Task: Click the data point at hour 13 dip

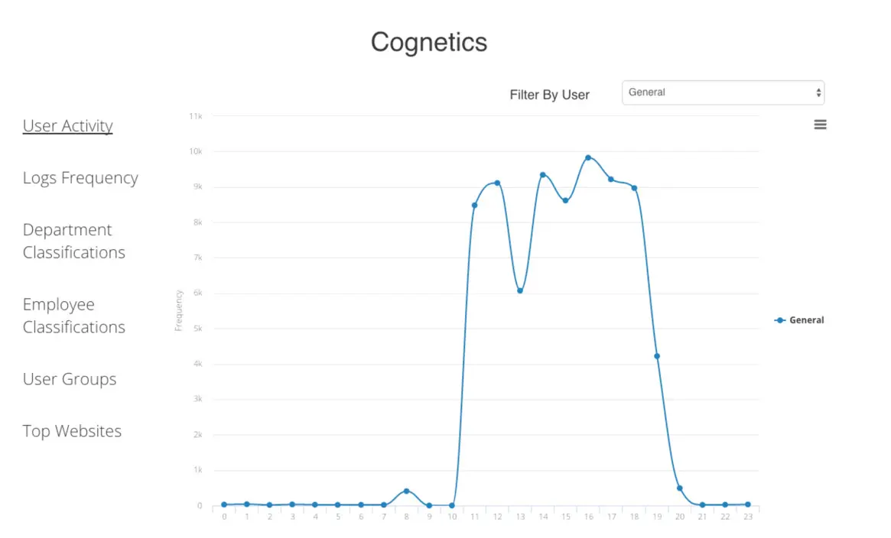Action: [x=520, y=290]
